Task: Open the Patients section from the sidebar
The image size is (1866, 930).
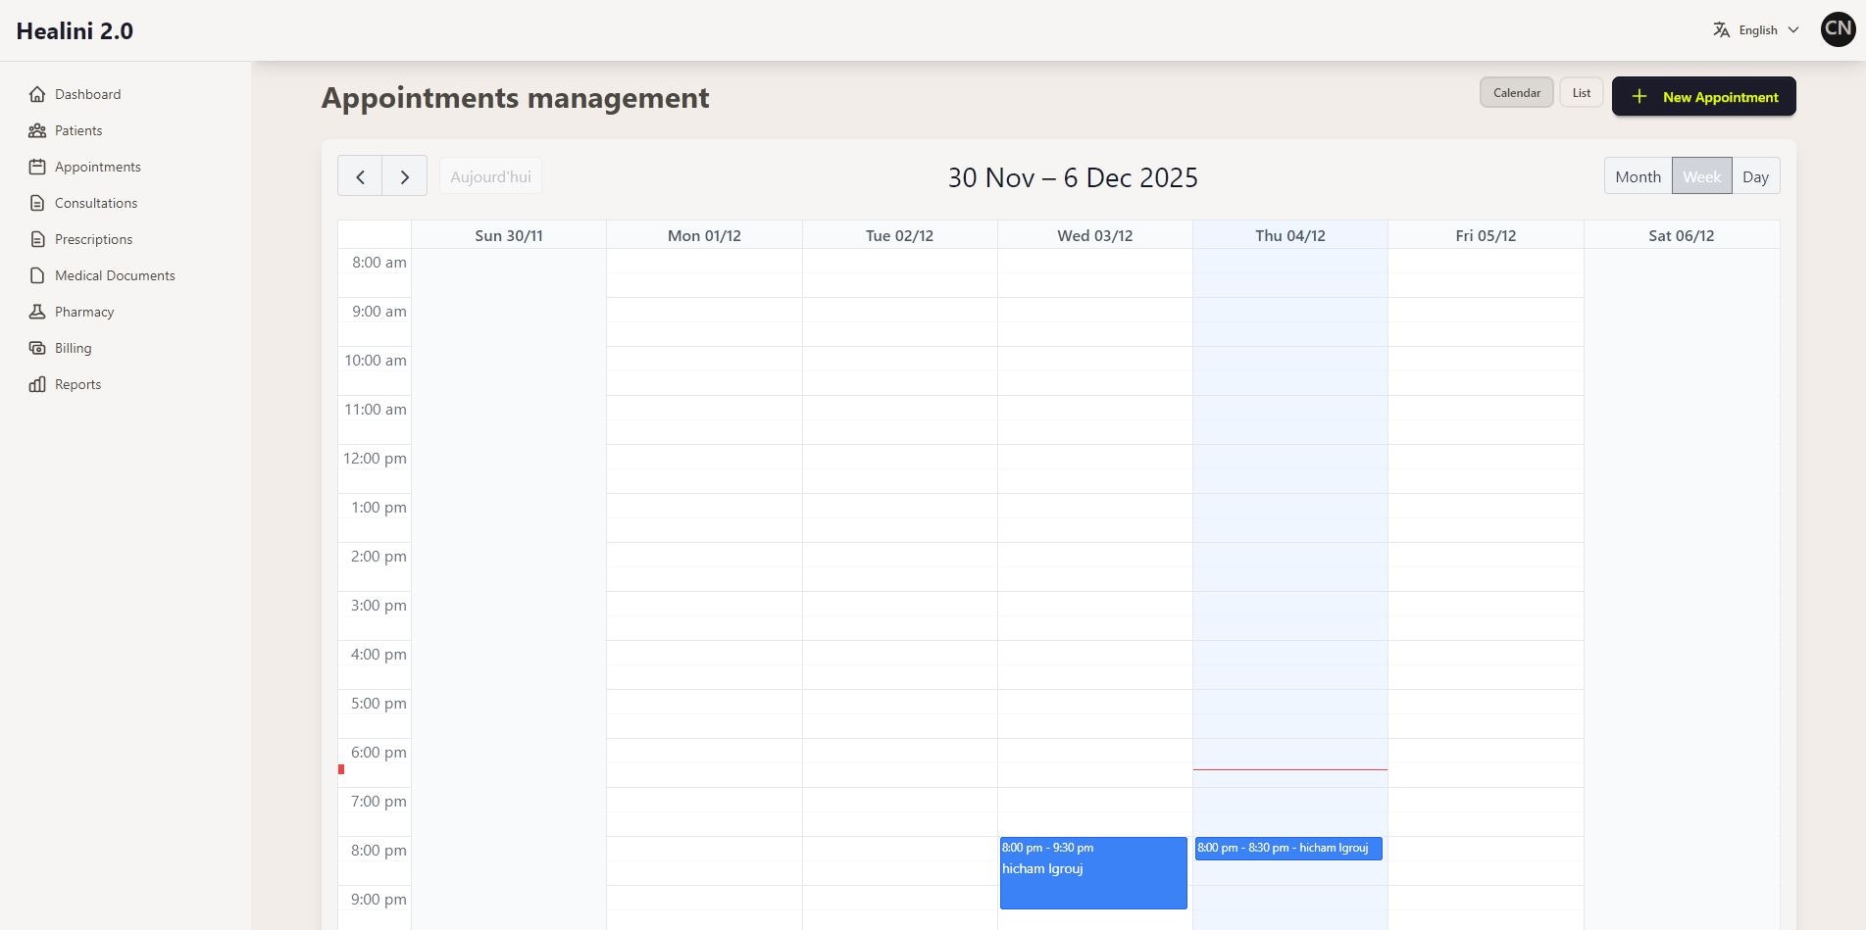Action: tap(77, 130)
